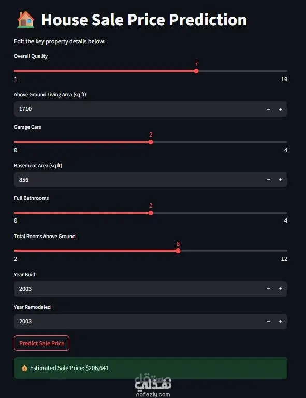This screenshot has width=306, height=398.
Task: Decrease Basement Area with the minus icon
Action: (x=268, y=180)
